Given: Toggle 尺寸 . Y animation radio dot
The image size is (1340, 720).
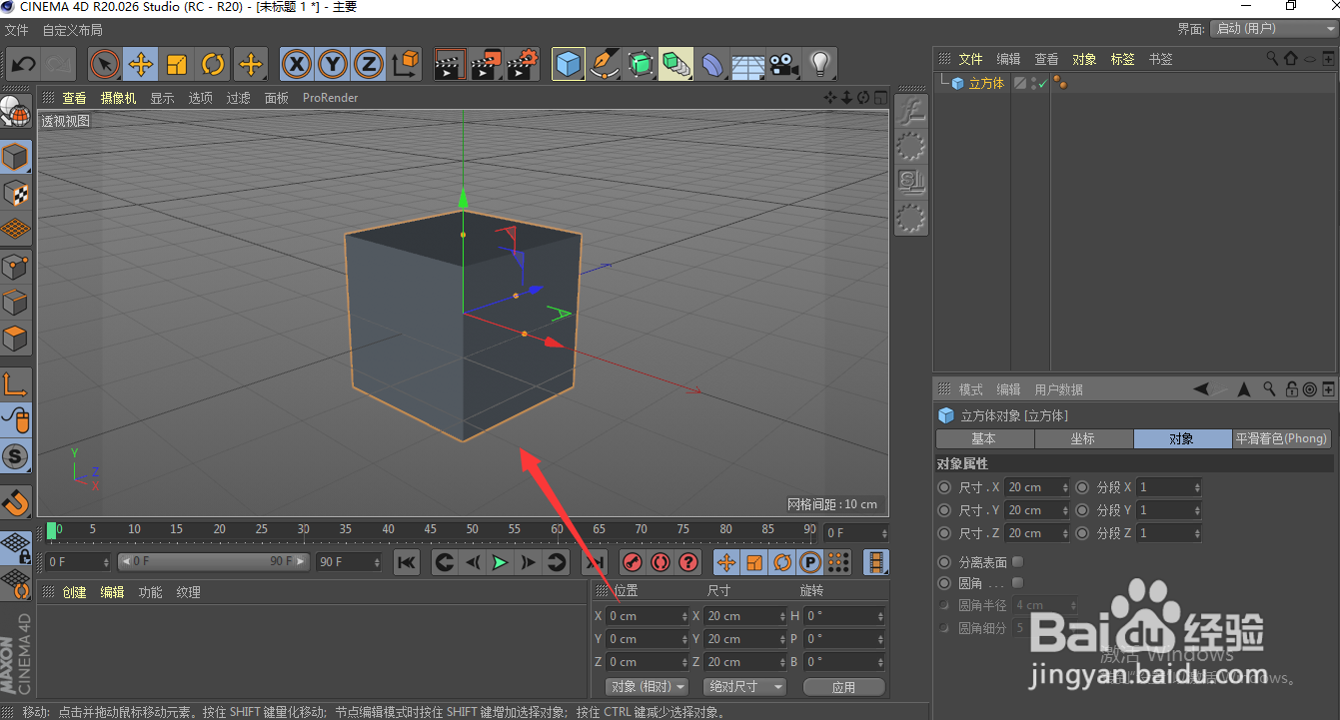Looking at the screenshot, I should (x=944, y=510).
